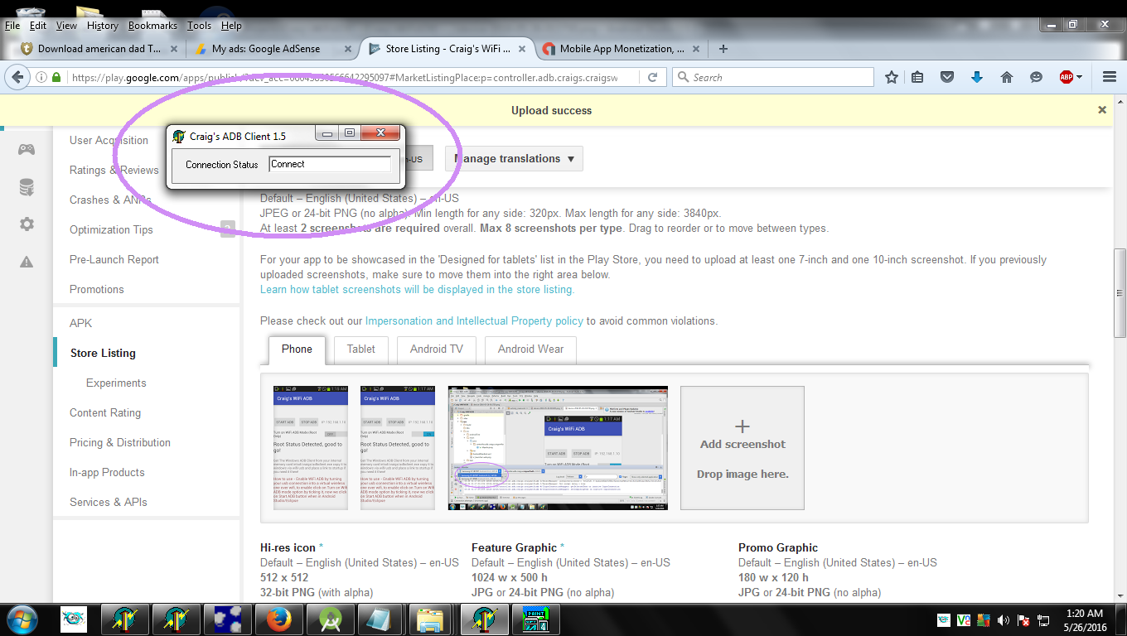This screenshot has width=1127, height=636.
Task: Select the Phone screenshots tab
Action: (x=297, y=349)
